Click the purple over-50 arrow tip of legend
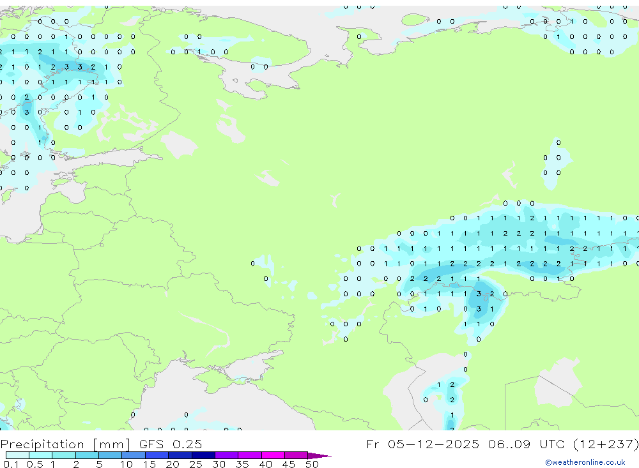Viewport: 639px width, 468px height. point(319,456)
